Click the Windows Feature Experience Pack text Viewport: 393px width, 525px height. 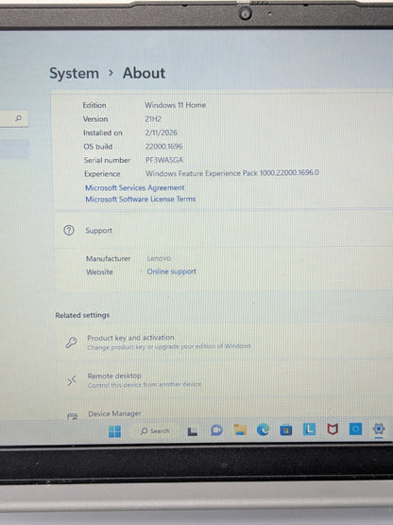232,173
